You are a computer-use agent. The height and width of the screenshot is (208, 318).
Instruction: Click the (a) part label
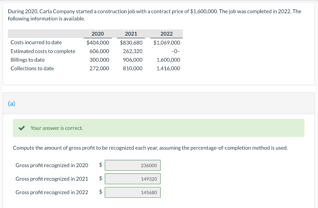(x=11, y=103)
